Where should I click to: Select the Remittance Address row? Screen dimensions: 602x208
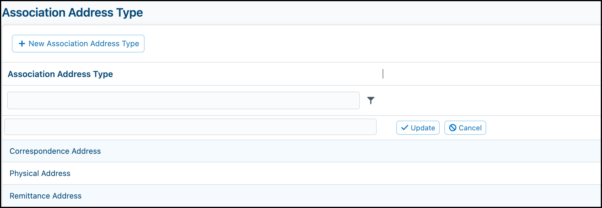tap(302, 196)
